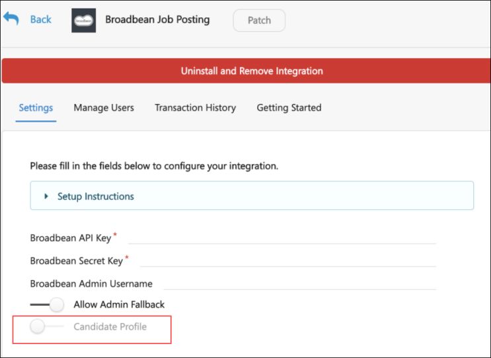Click the Allow Admin Fallback label

coord(119,304)
